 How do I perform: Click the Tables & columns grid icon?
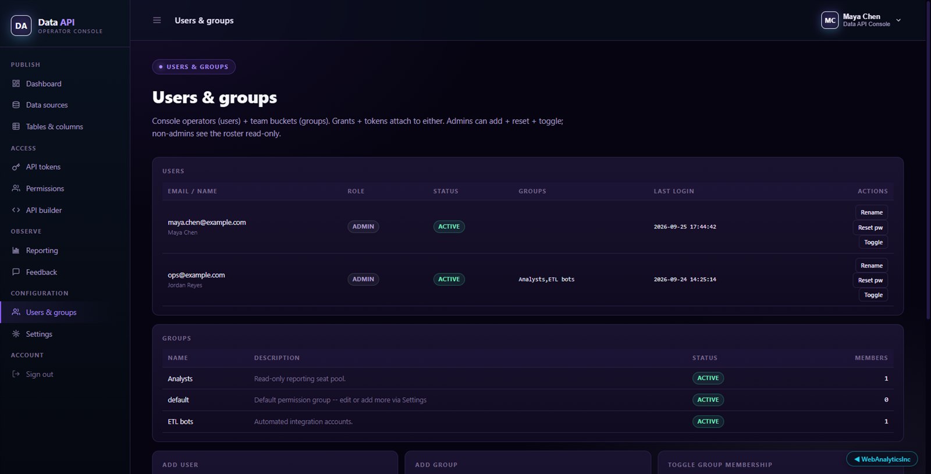click(x=16, y=127)
